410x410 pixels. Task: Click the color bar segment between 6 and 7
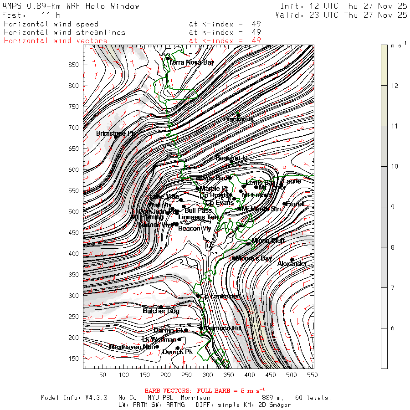[x=384, y=308]
